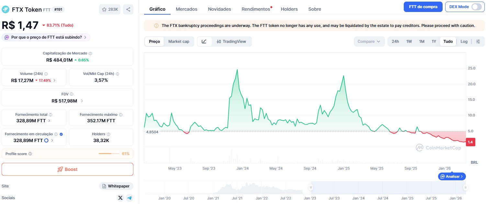This screenshot has width=486, height=204.
Task: Click the left handle of timeline range slider
Action: tap(311, 187)
